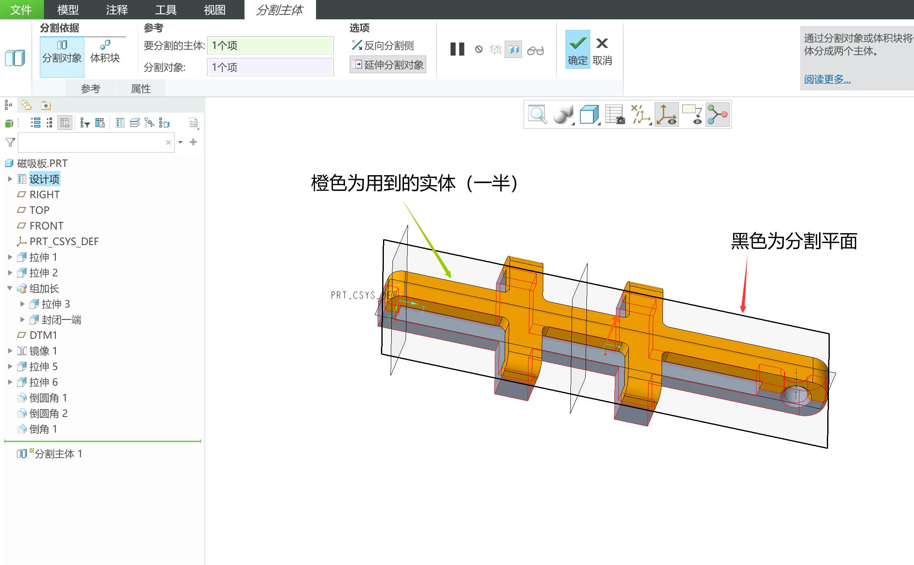Screen dimensions: 914x565
Task: Click the green solid body icon
Action: coord(9,123)
